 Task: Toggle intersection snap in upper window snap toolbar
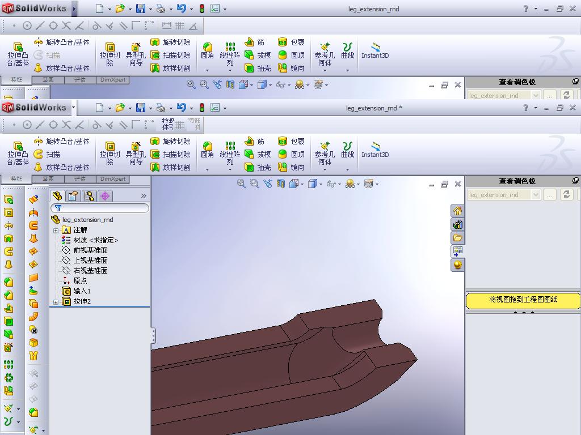pyautogui.click(x=66, y=25)
